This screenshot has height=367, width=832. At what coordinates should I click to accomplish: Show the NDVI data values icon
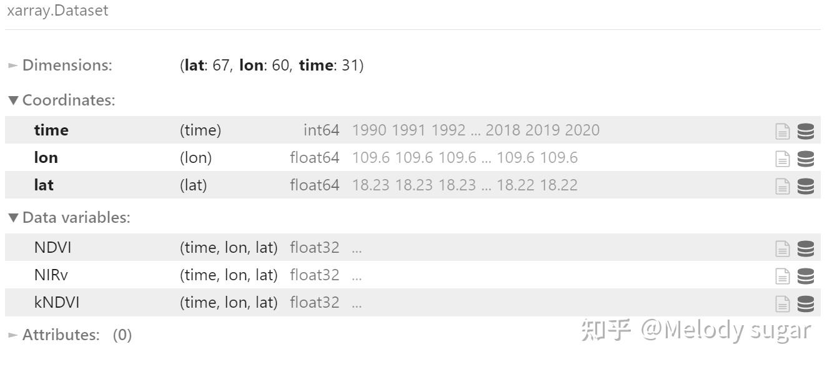(806, 248)
